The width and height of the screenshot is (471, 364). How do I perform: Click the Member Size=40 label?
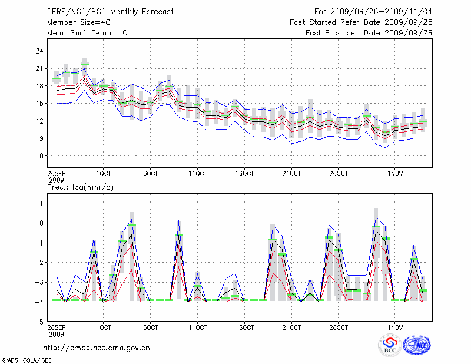tap(75, 22)
